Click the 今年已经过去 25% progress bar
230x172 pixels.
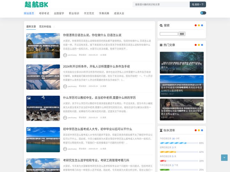pos(179,170)
